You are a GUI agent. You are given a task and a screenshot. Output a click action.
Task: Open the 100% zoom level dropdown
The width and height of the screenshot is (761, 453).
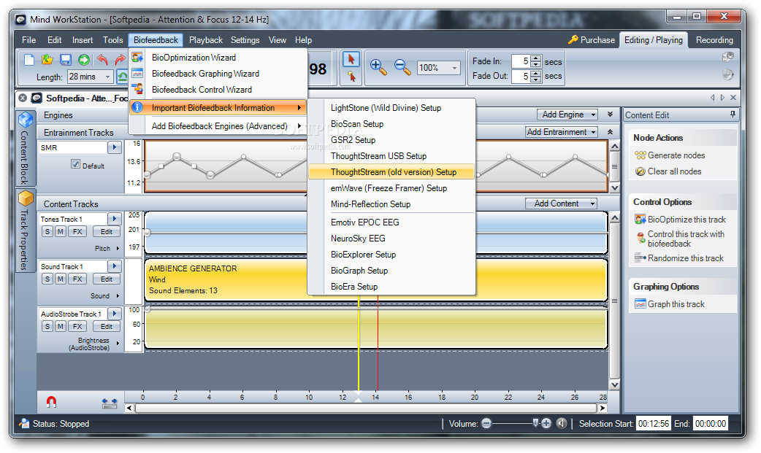point(454,67)
